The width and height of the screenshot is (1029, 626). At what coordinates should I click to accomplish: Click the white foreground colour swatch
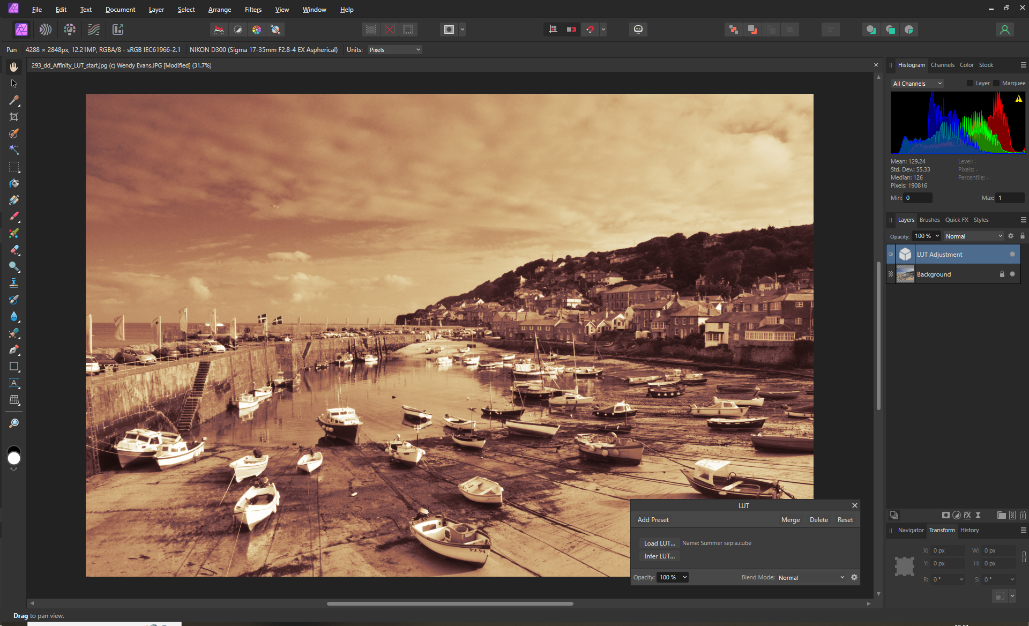14,458
